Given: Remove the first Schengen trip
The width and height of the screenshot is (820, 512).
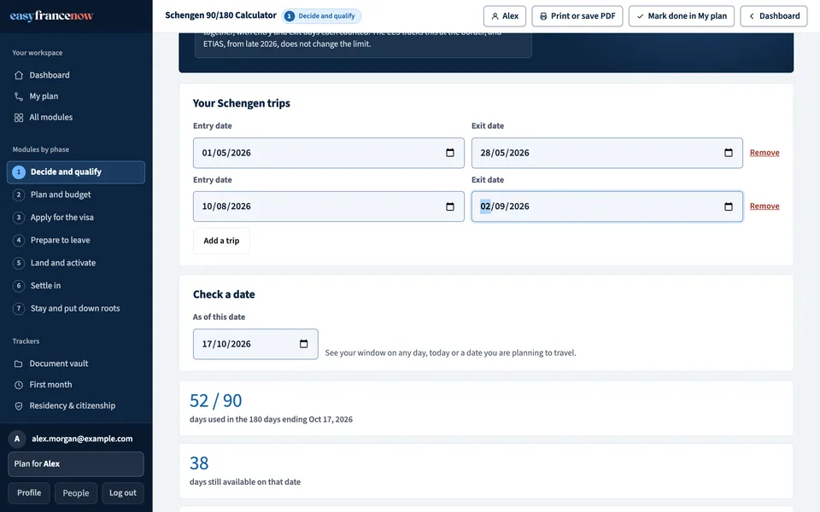Looking at the screenshot, I should 764,153.
